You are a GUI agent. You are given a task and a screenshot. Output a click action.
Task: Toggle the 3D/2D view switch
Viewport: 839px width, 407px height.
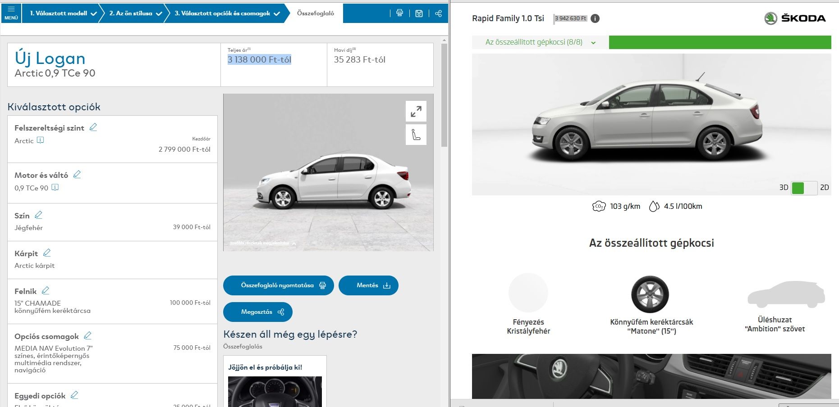click(804, 188)
